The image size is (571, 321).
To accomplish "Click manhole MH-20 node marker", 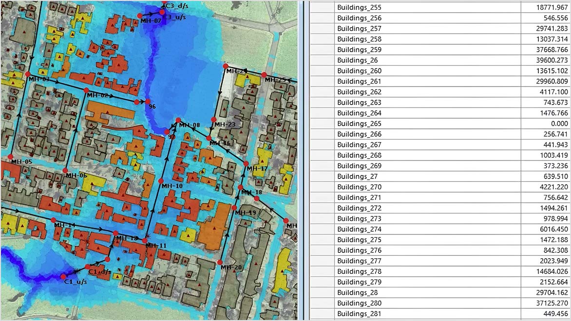I will [x=220, y=262].
